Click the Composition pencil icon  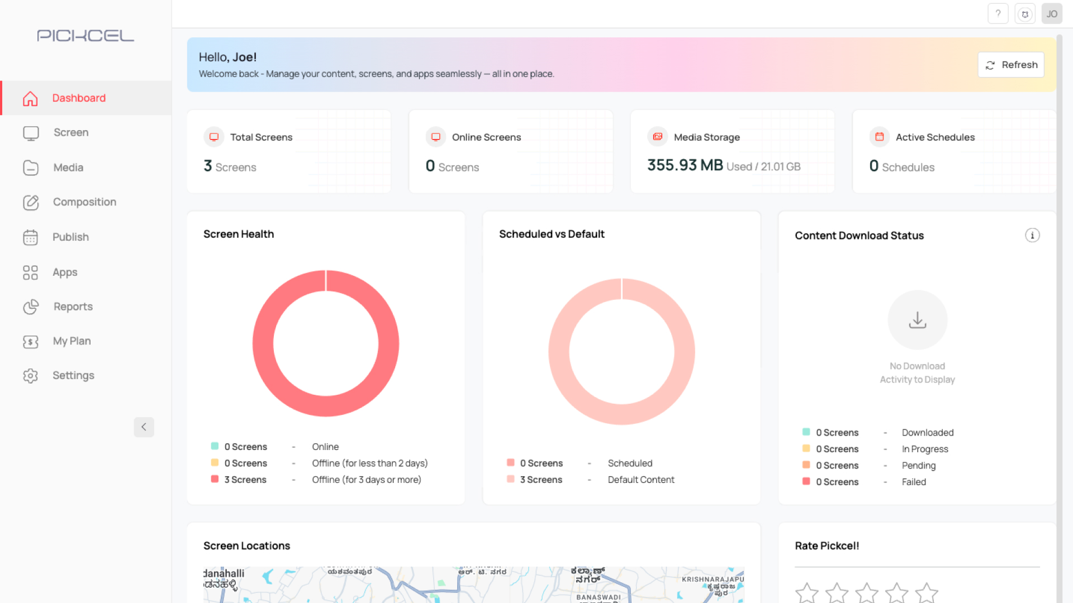coord(31,202)
